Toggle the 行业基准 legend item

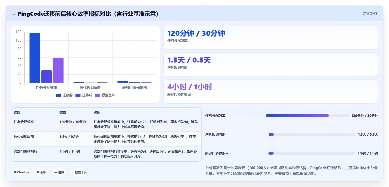pos(105,95)
